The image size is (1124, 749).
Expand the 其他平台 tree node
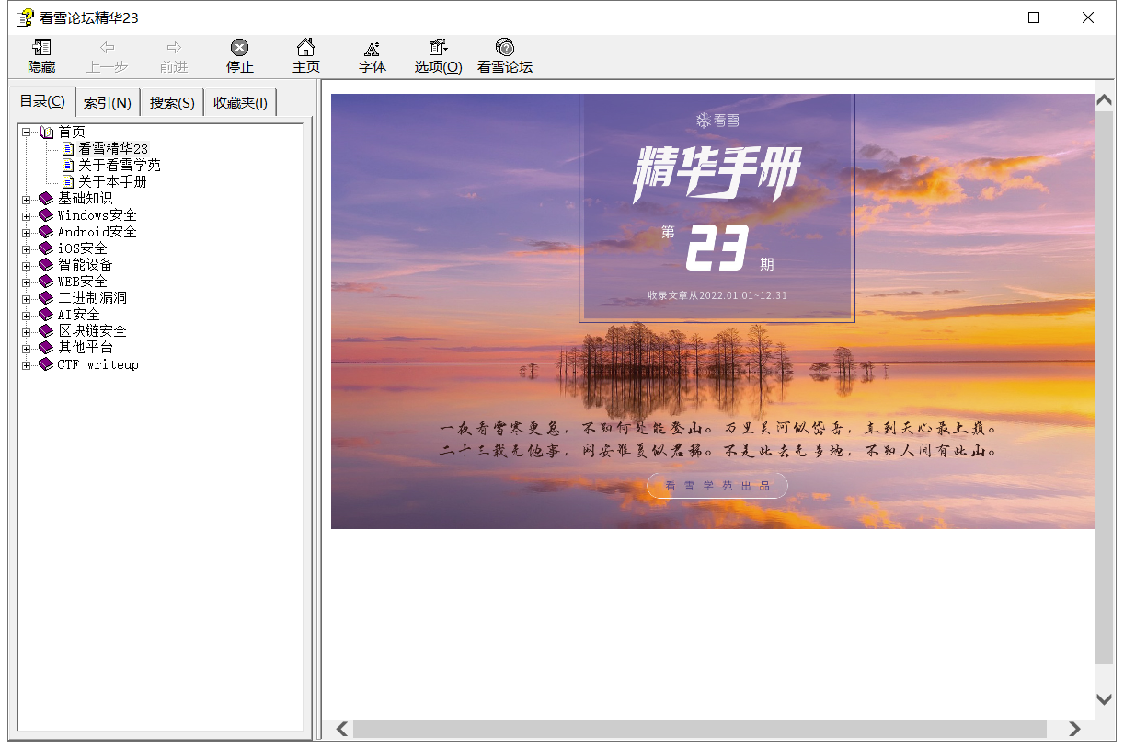click(27, 348)
